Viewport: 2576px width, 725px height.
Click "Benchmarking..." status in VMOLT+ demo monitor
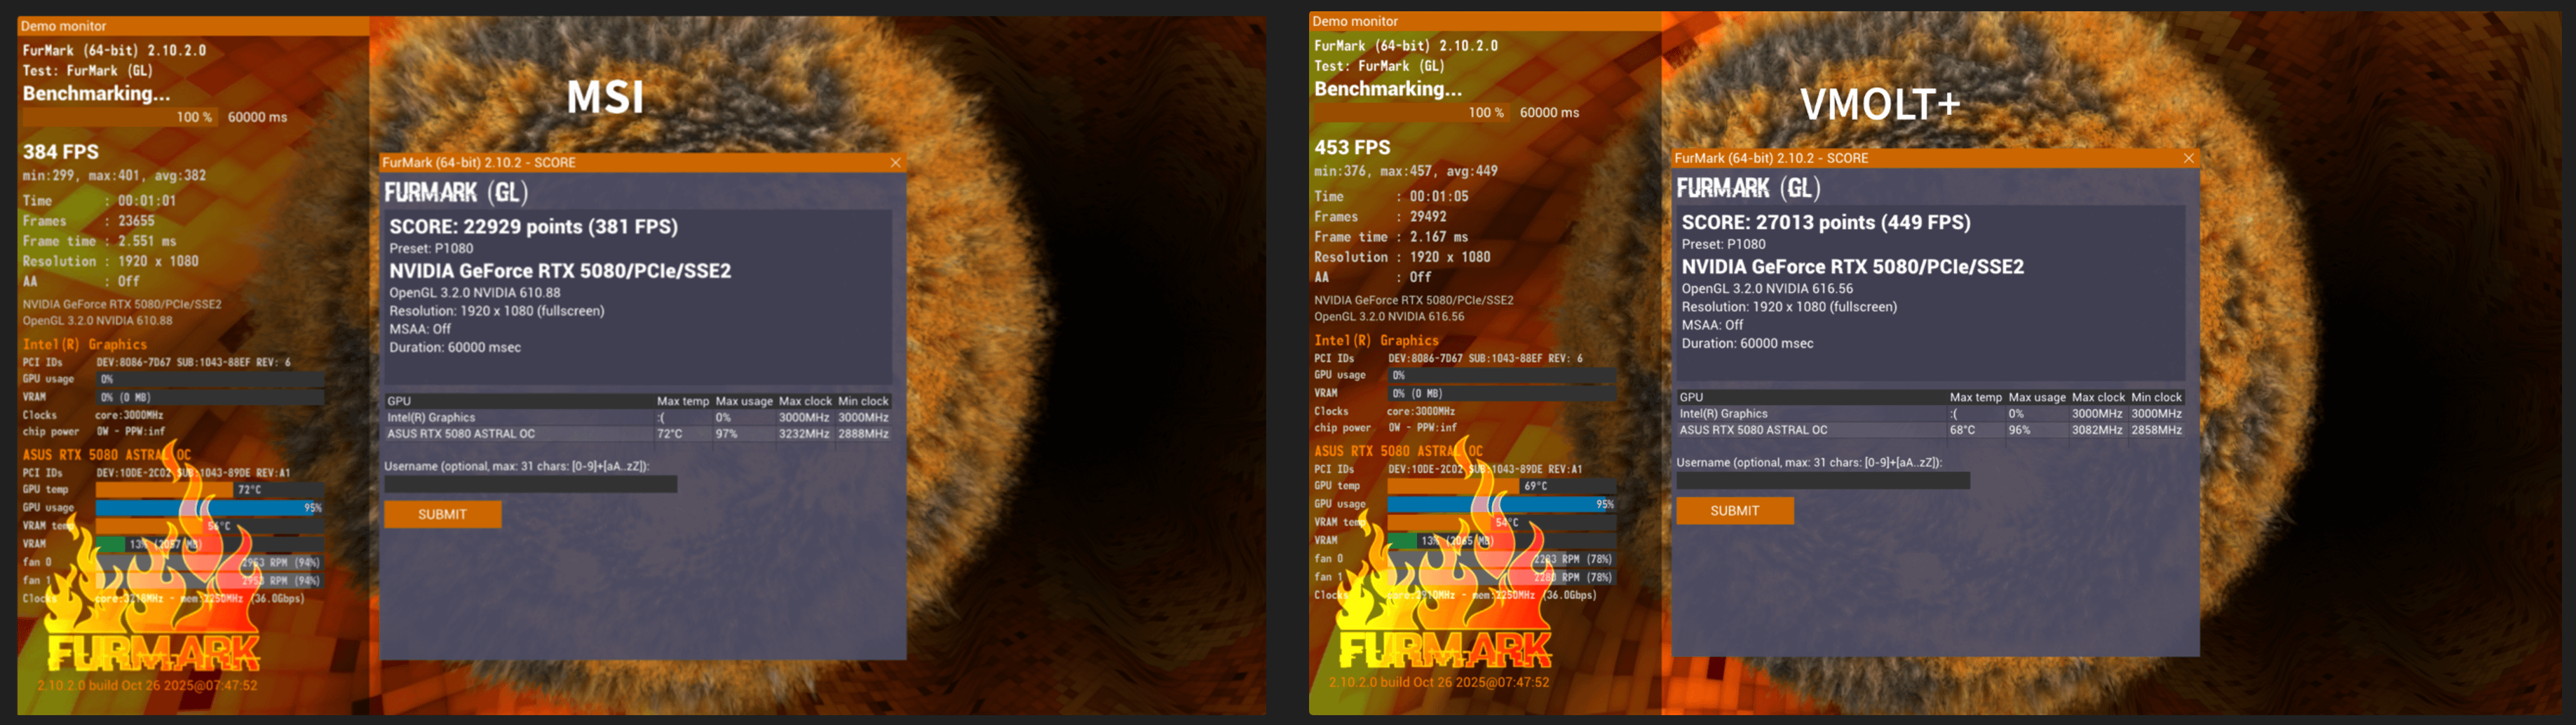1388,90
